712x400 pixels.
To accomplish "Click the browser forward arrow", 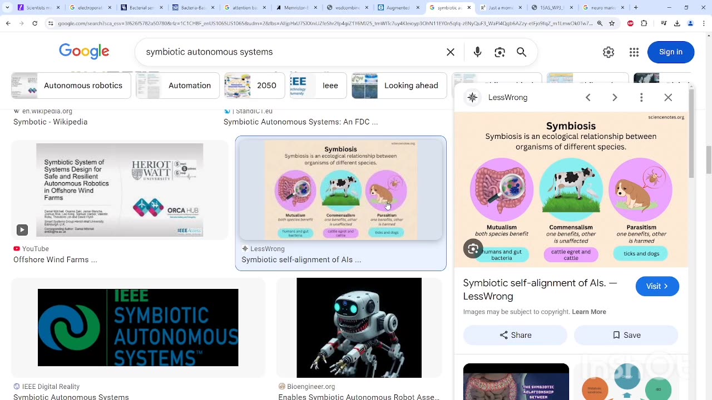I will pos(22,23).
